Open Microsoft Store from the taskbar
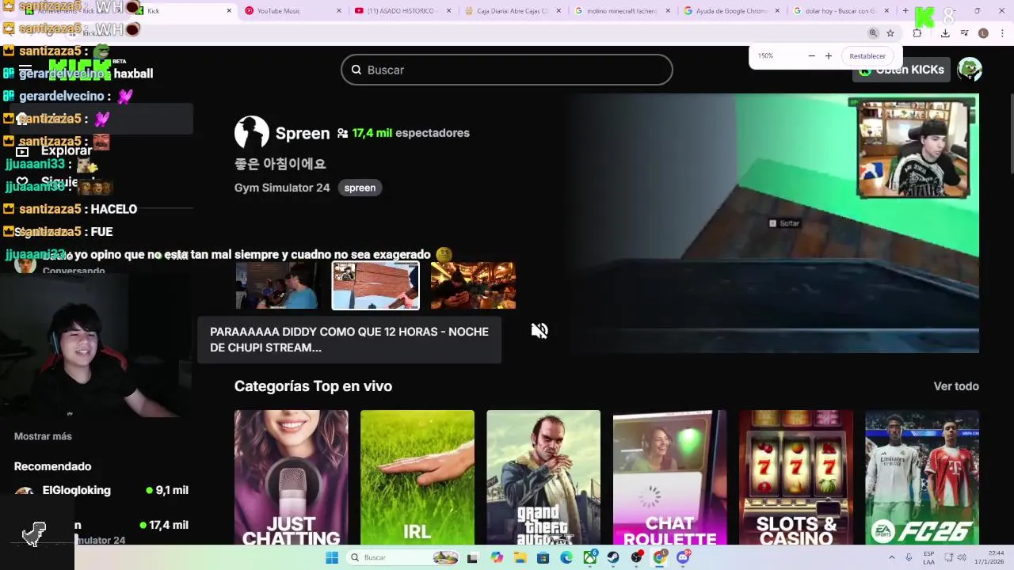 [543, 557]
